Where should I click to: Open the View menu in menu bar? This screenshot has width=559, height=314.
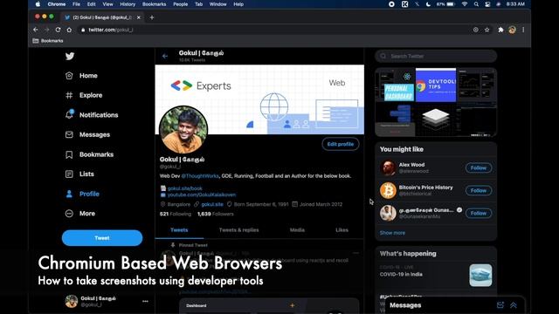pyautogui.click(x=107, y=4)
